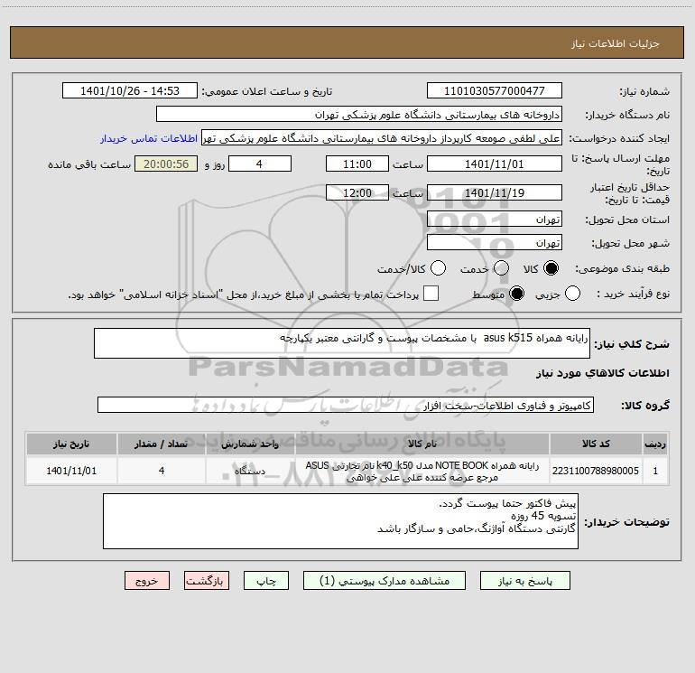Screen dimensions: 695x673
Task: Click the تاریخ نیاز column header
Action: 71,444
